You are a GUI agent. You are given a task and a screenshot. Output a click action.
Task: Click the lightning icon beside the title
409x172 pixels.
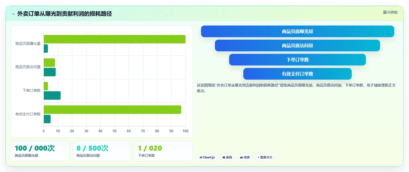[x=13, y=14]
